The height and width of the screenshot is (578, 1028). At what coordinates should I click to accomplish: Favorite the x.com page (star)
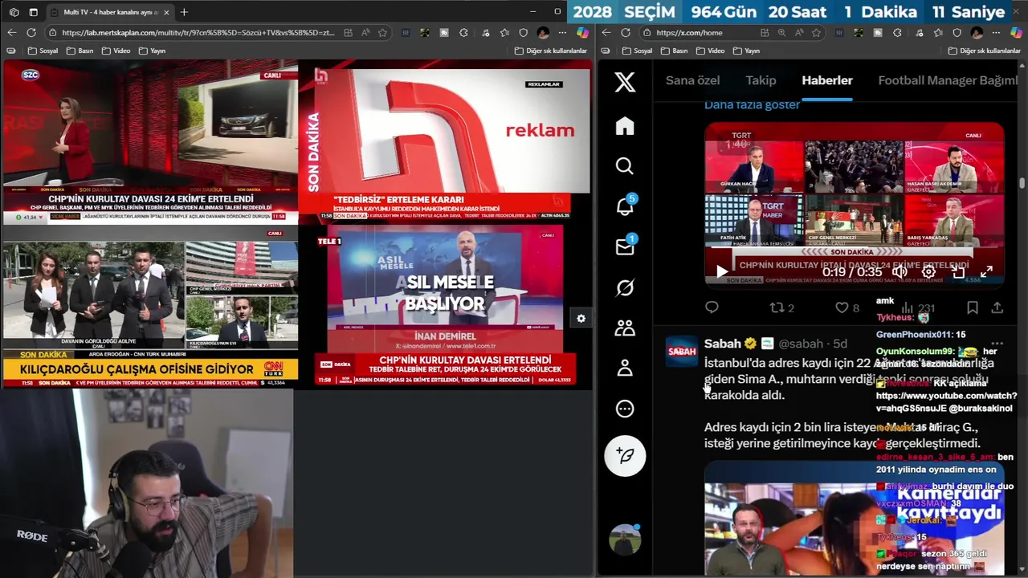[x=817, y=33]
